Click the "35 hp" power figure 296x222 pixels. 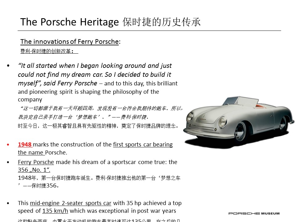tap(134, 203)
